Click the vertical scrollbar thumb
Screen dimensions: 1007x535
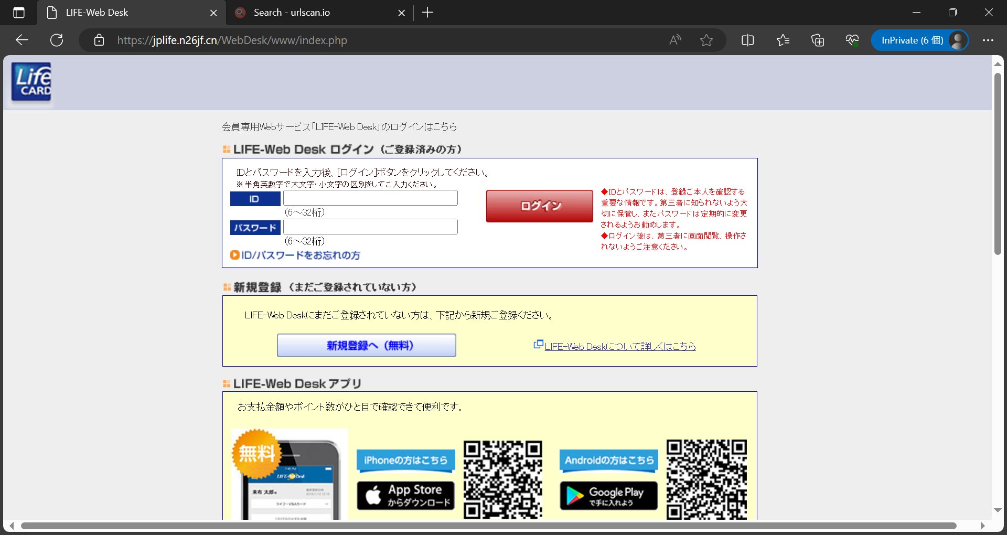(x=998, y=164)
